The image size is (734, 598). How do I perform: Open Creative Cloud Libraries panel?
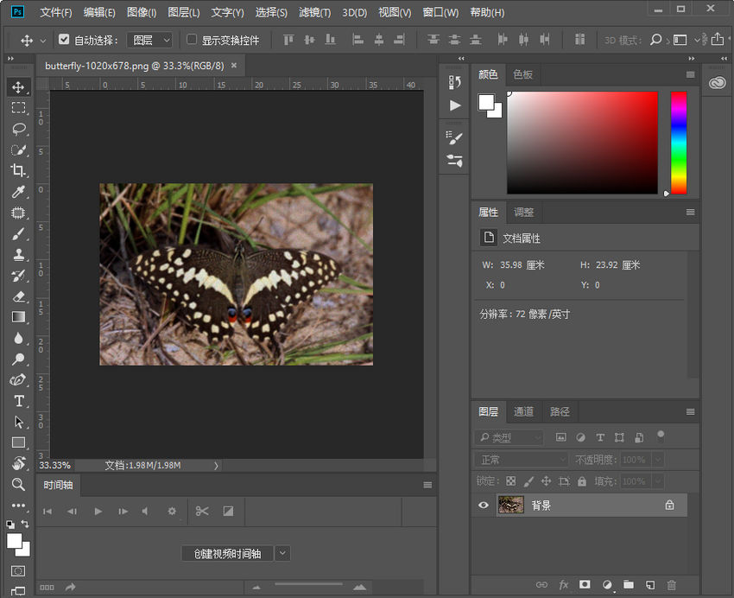[x=717, y=83]
